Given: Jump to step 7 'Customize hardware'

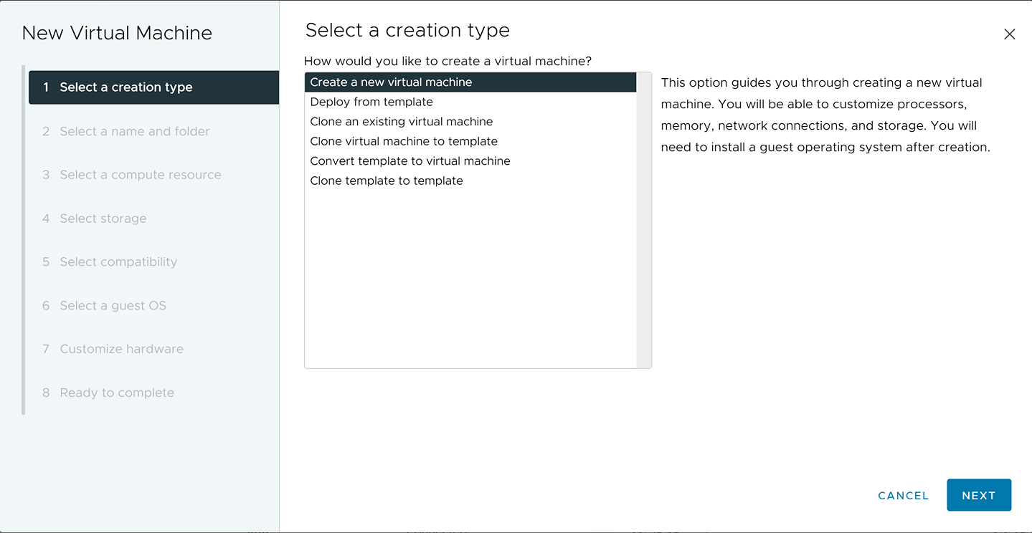Looking at the screenshot, I should coord(121,349).
